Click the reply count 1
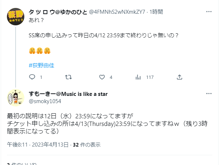Viewport: 220px width, 165px height. (41, 77)
